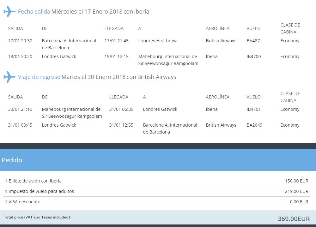Screen dimensions: 316x227
Task: Click arrival time 31/01 12:55
Action: coord(121,125)
